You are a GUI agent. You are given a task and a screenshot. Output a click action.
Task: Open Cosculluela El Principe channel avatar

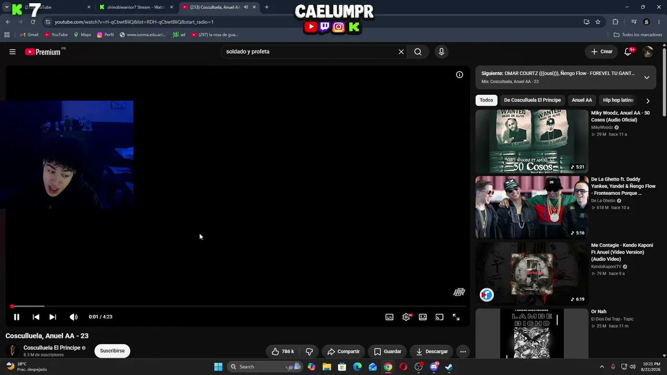tap(13, 351)
